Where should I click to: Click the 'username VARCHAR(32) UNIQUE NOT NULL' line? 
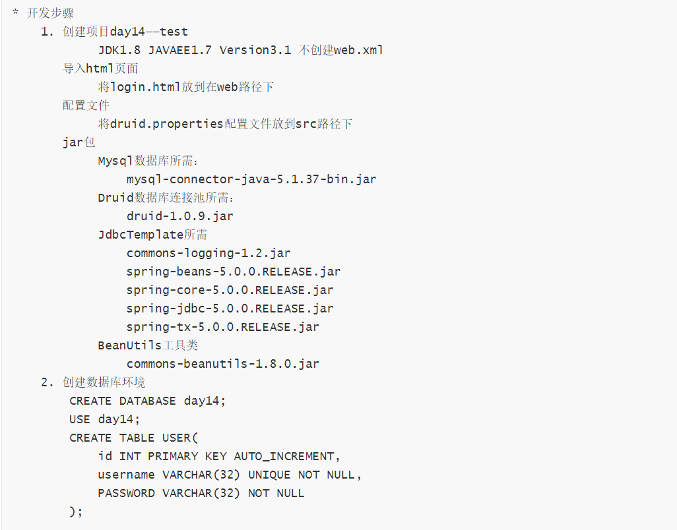pos(230,475)
